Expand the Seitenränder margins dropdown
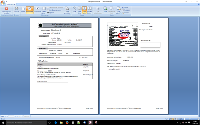Viewport: 200px width, 125px height. [44, 10]
